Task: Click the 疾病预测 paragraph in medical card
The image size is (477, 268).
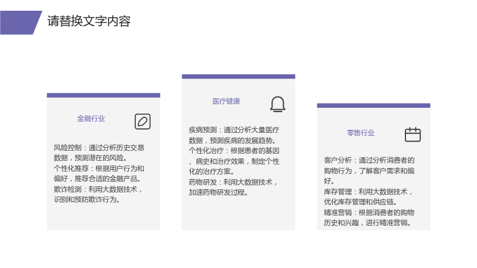Action: [x=234, y=135]
